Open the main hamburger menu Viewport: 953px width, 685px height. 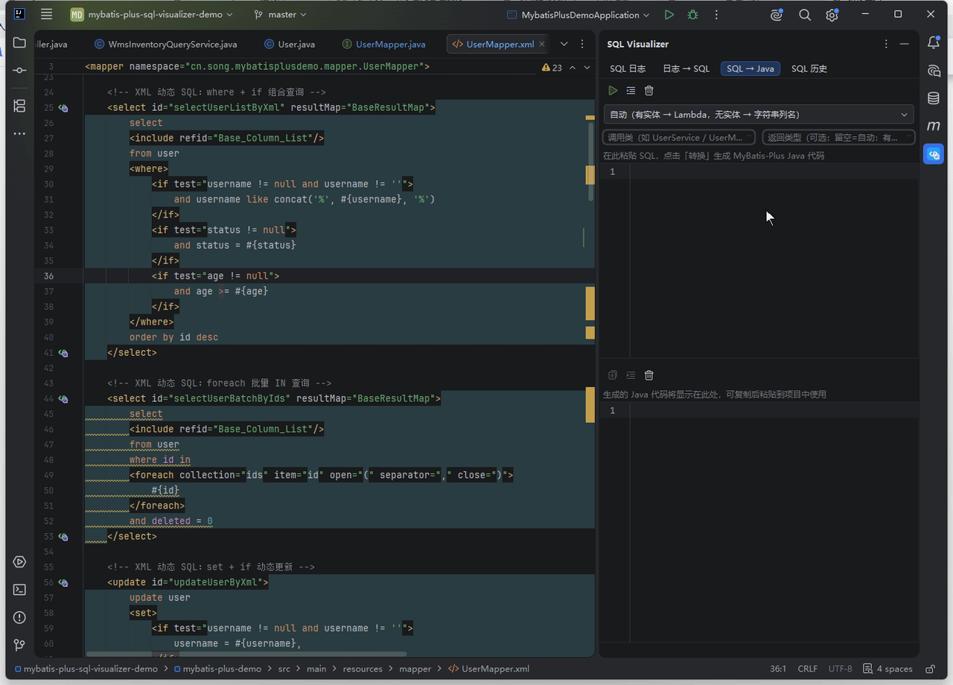(47, 15)
